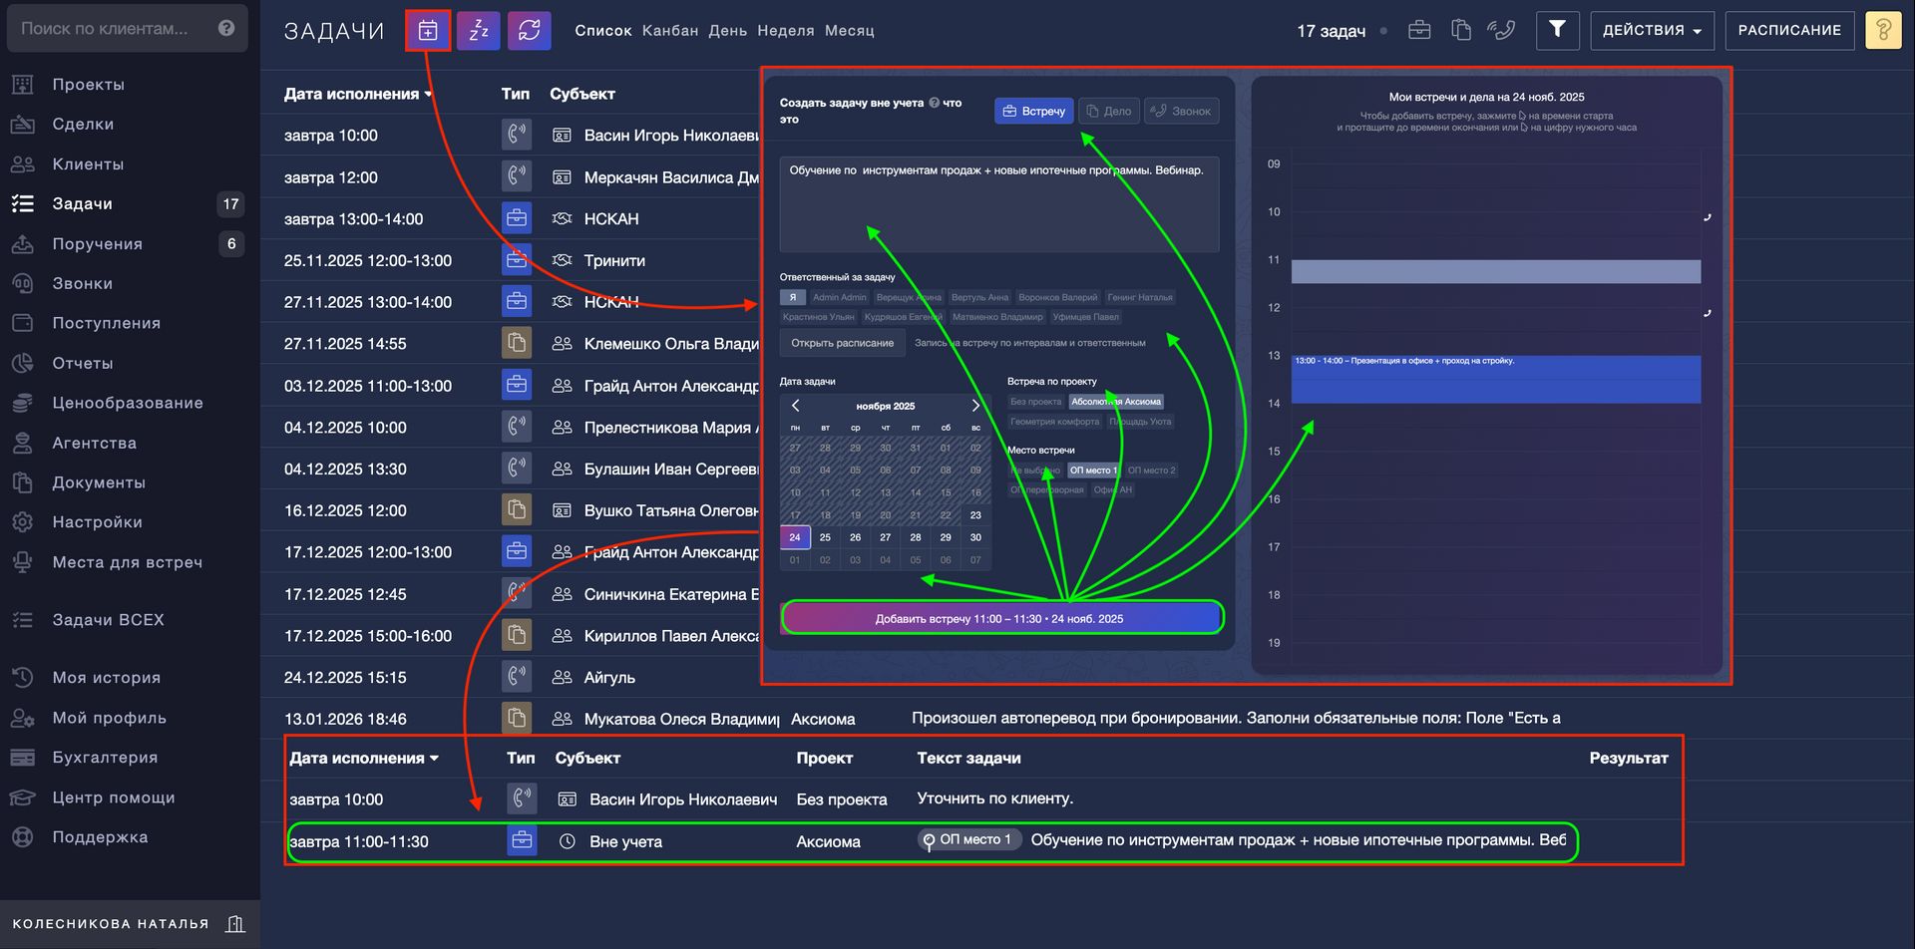Click the help icon in the client search box
Image resolution: width=1915 pixels, height=949 pixels.
click(x=226, y=29)
